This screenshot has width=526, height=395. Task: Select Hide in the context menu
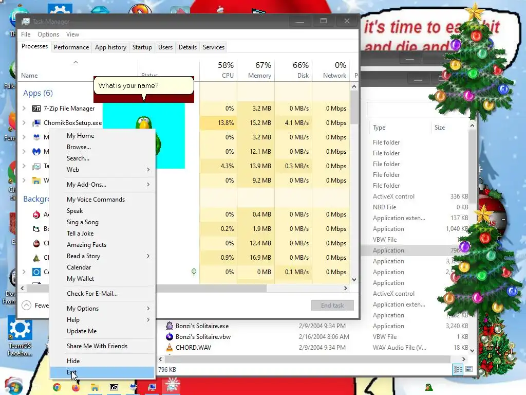tap(102, 361)
